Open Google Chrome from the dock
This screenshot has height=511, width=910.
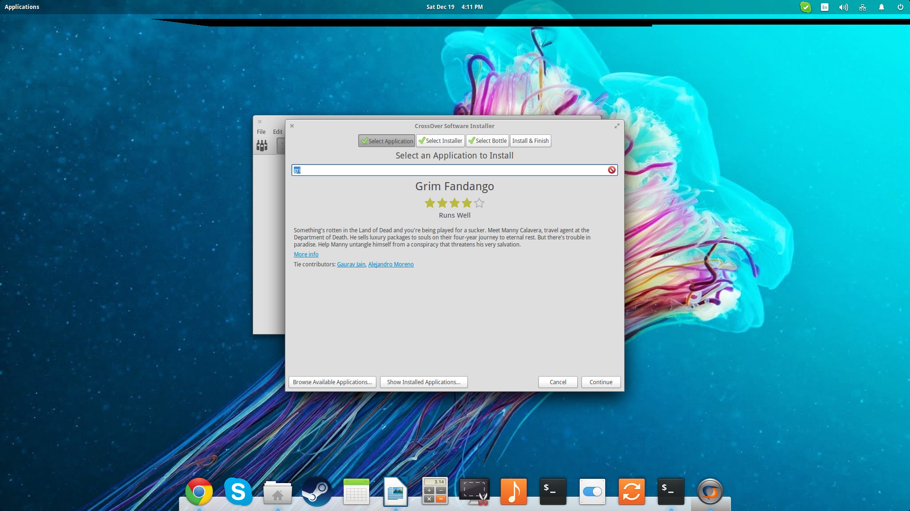click(x=199, y=492)
